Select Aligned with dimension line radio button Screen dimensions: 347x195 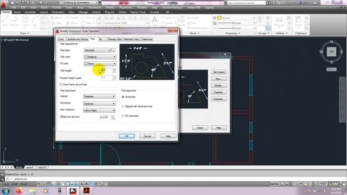pyautogui.click(x=123, y=106)
